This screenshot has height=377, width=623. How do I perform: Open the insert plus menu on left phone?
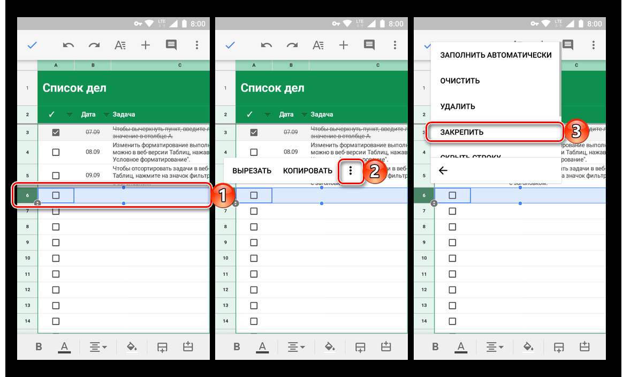coord(146,46)
